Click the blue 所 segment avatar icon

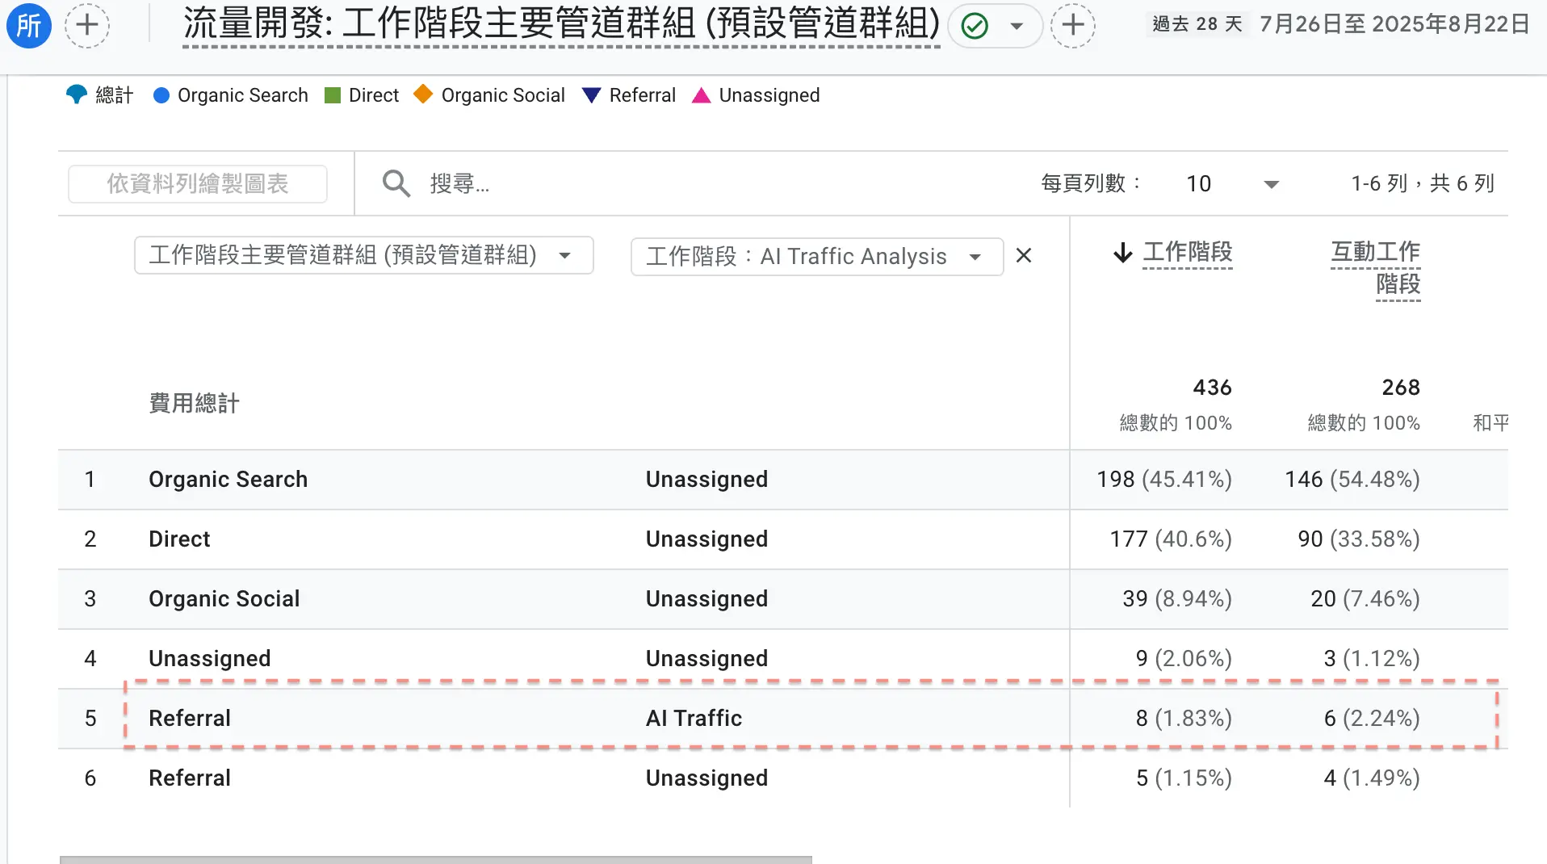point(29,26)
